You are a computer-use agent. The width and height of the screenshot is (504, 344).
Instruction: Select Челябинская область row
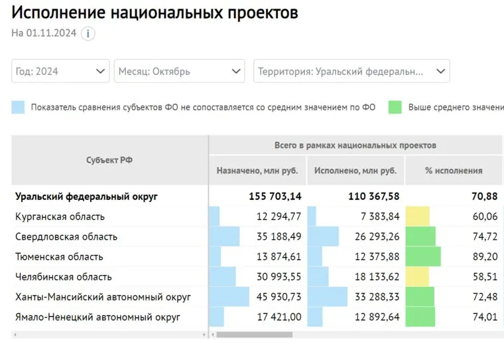pyautogui.click(x=63, y=277)
